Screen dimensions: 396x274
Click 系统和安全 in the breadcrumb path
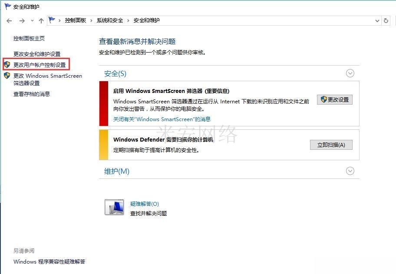click(110, 20)
